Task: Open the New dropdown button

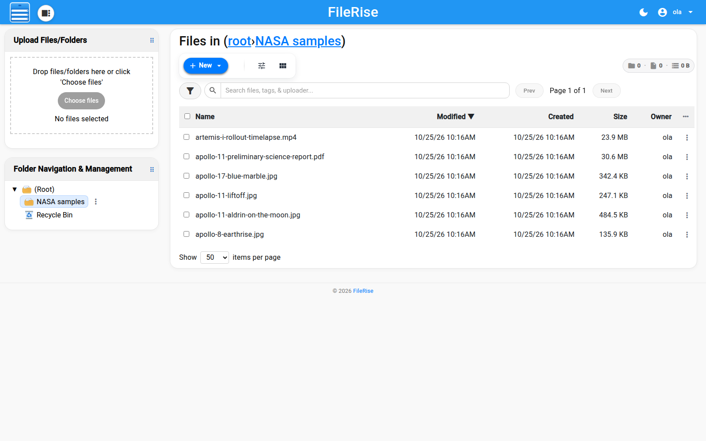Action: (x=206, y=66)
